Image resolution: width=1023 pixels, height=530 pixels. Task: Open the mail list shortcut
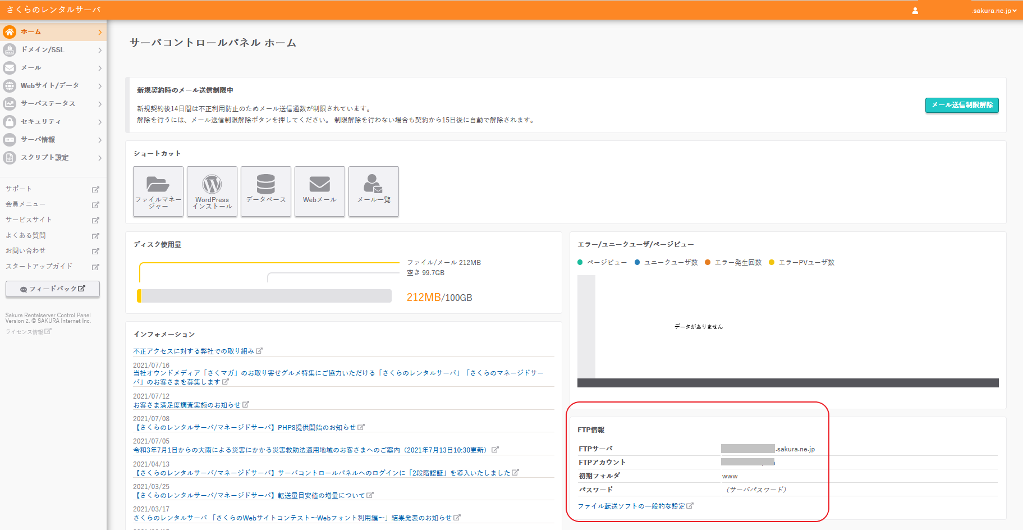(374, 191)
